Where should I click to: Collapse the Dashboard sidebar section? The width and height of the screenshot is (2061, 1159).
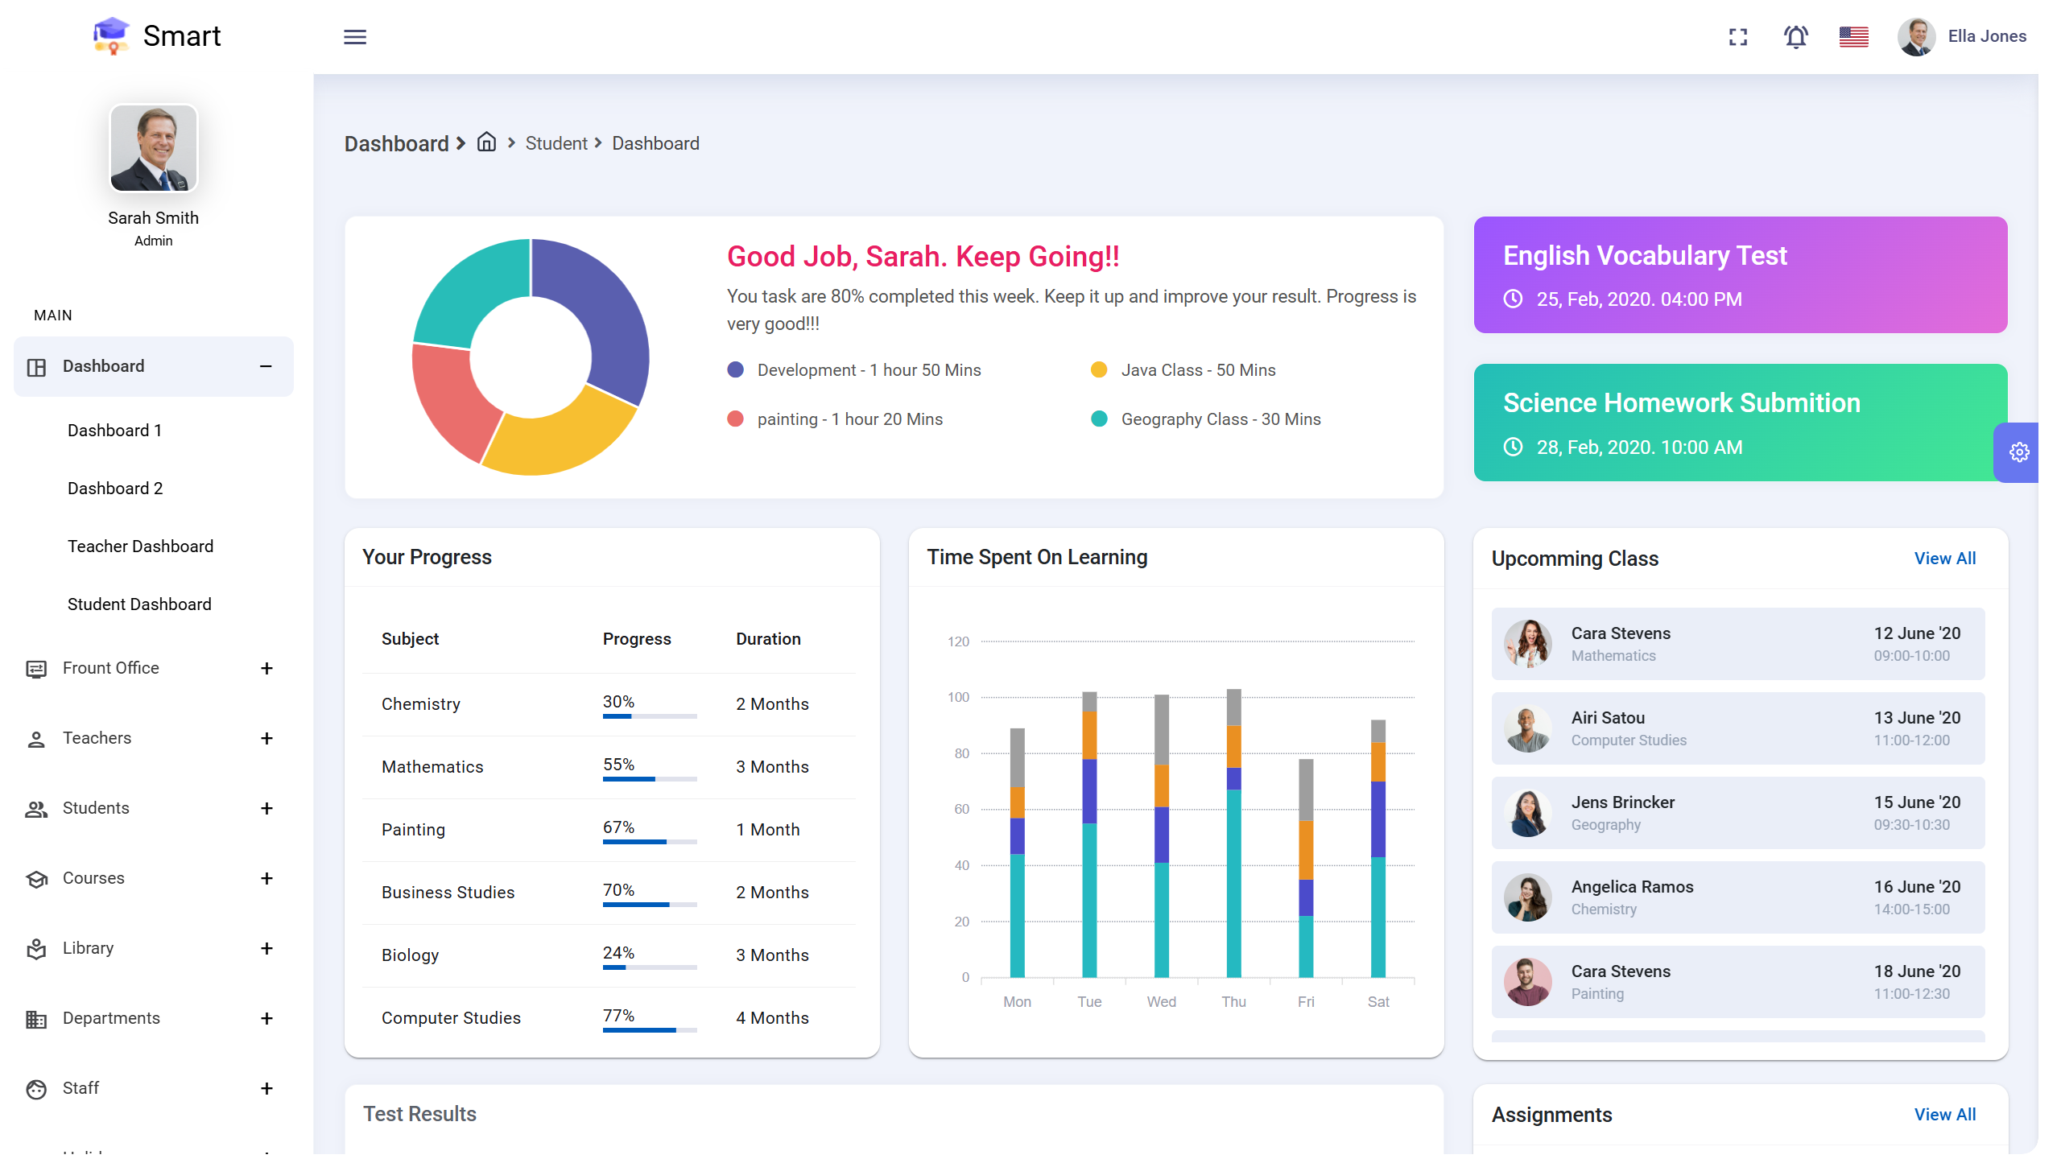(x=266, y=367)
